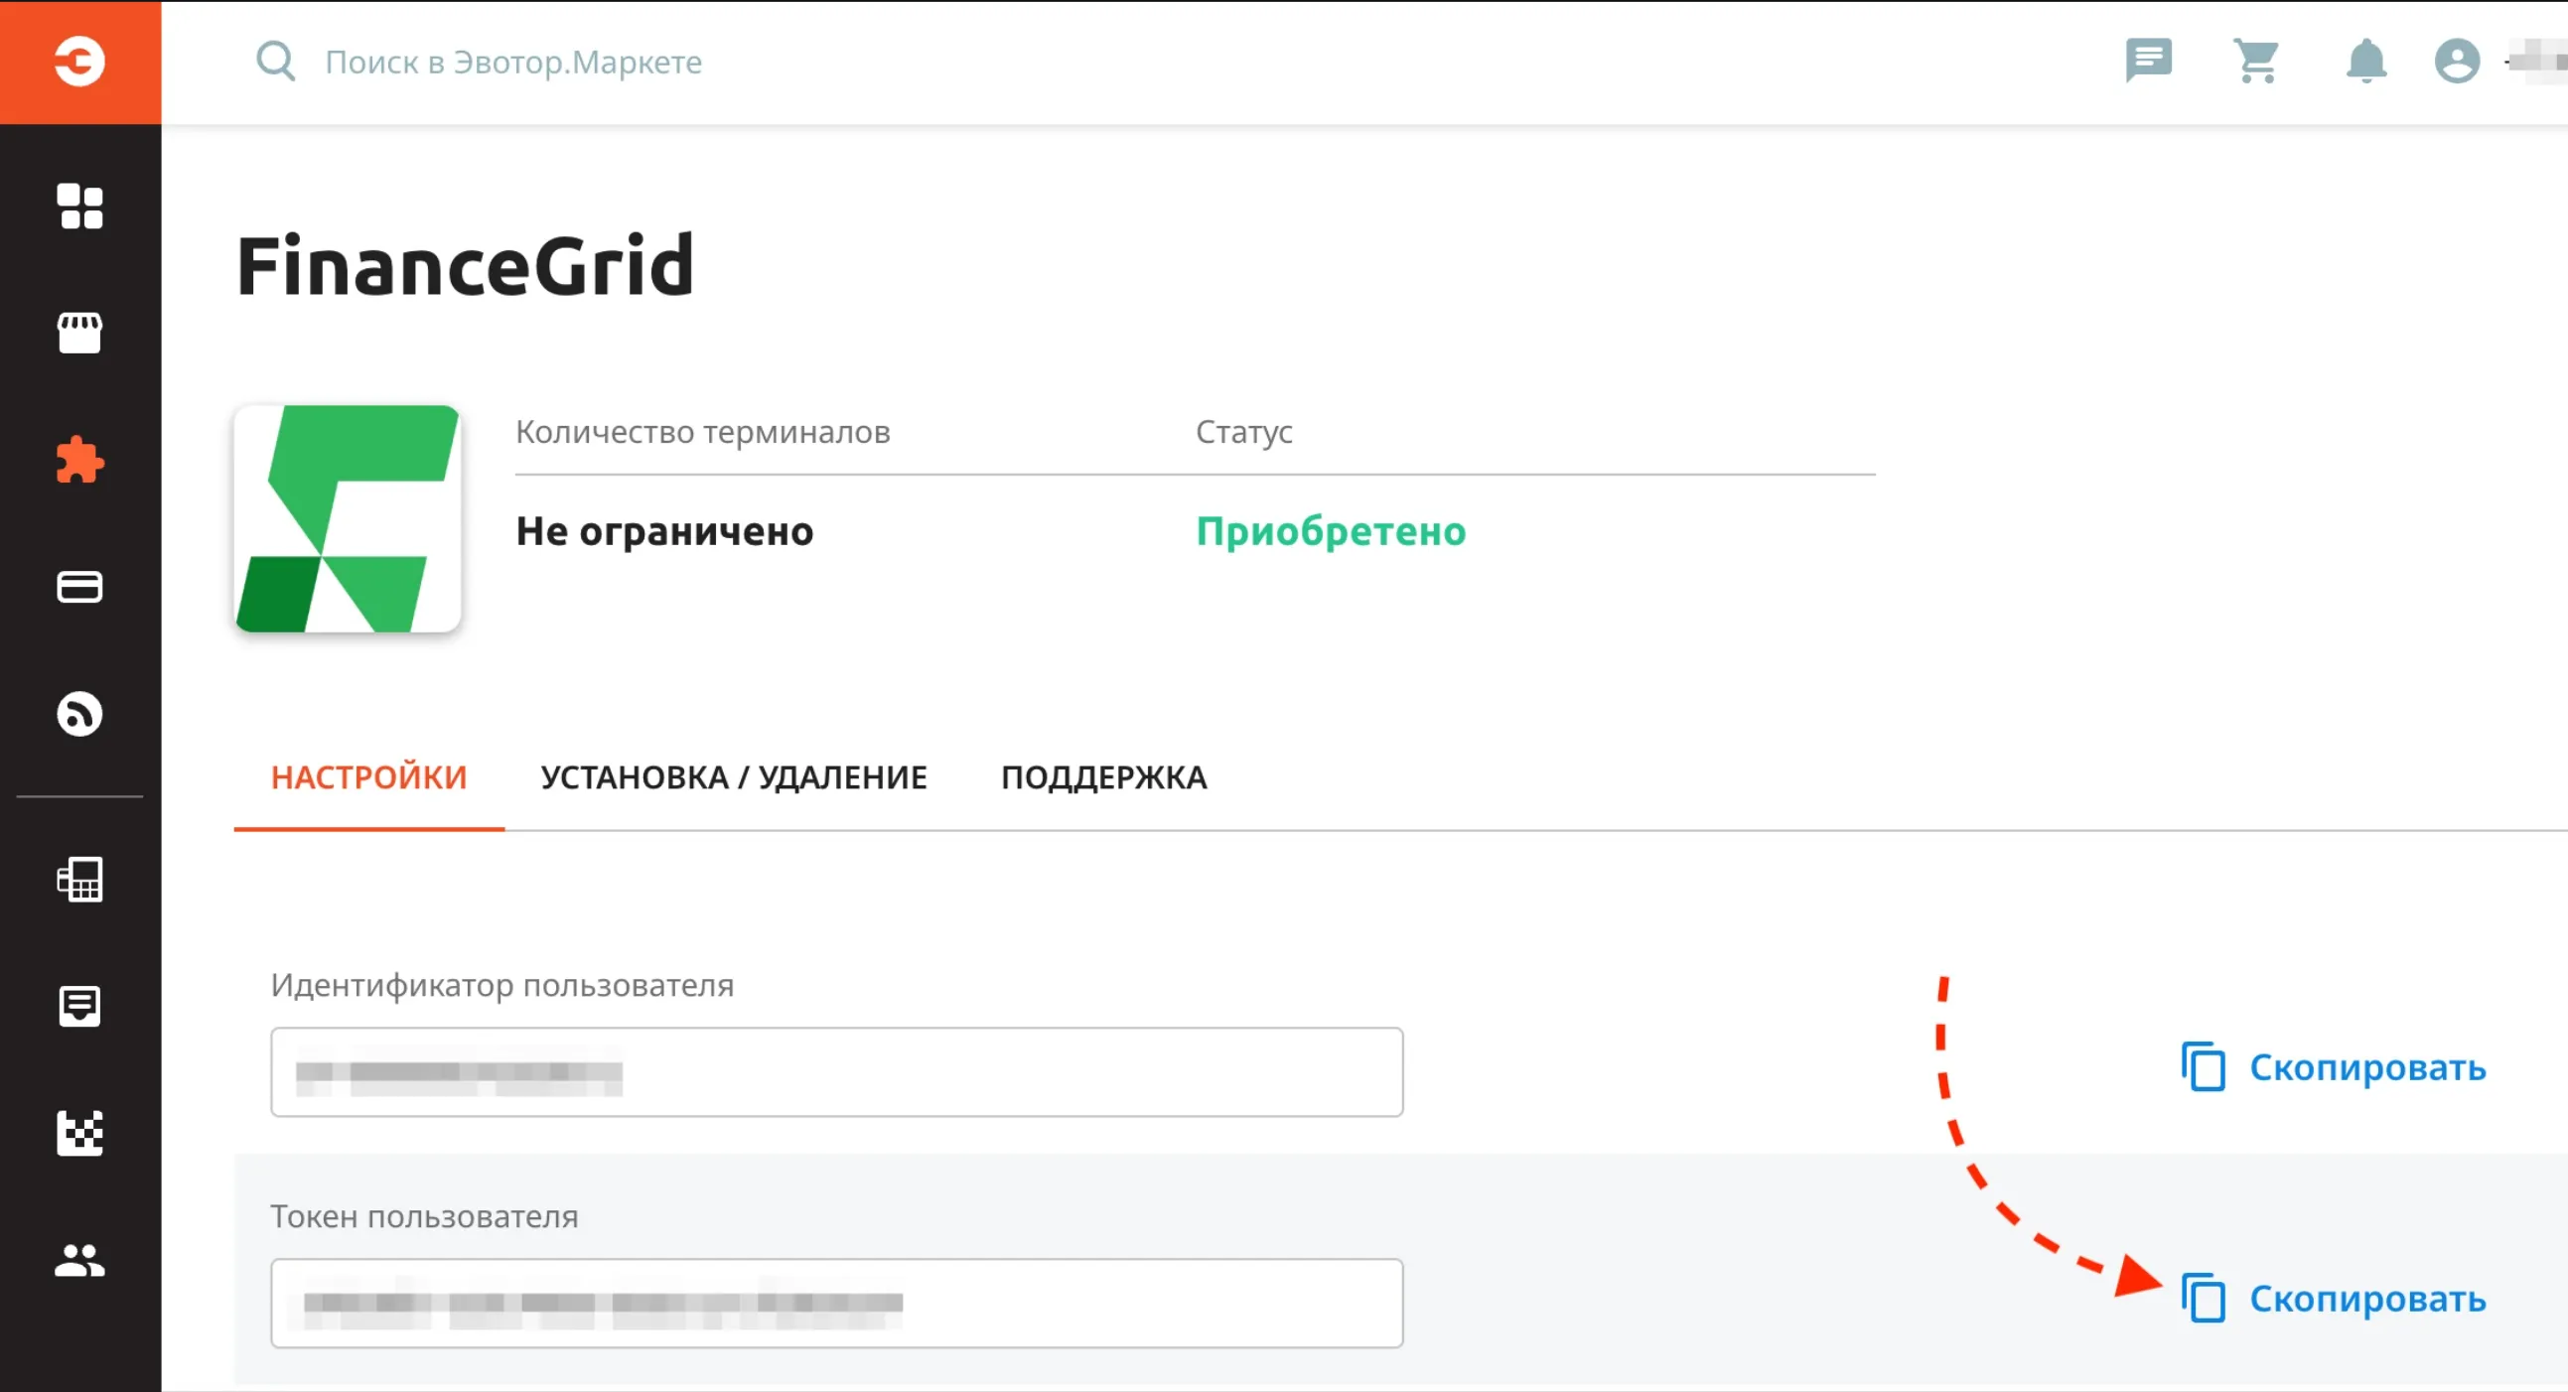The height and width of the screenshot is (1392, 2568).
Task: Switch to the НАСТРОЙКИ tab
Action: pos(368,777)
